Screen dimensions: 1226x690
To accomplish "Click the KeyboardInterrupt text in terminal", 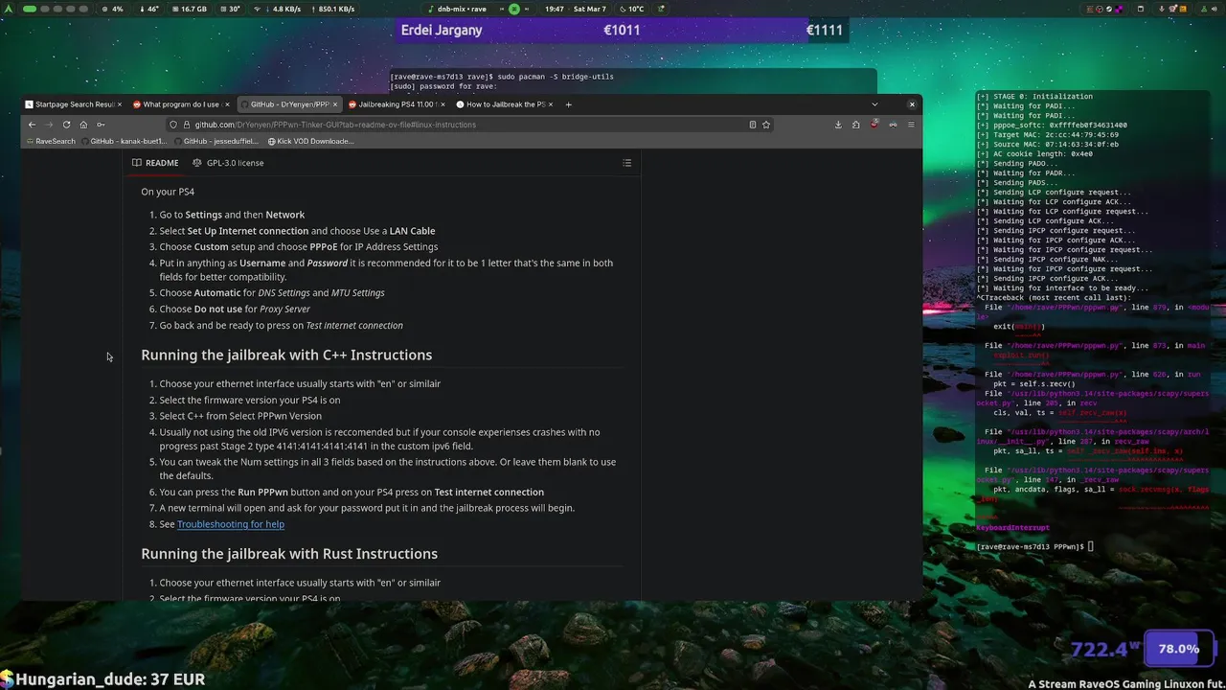I will click(1012, 528).
